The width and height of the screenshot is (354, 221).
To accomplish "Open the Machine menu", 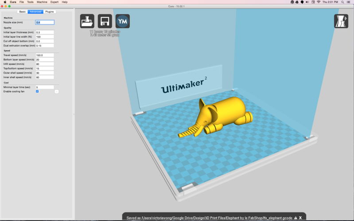I will pos(42,2).
